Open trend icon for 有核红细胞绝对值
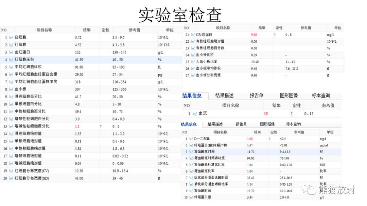Screen dimensions: 367x206 pos(193,42)
